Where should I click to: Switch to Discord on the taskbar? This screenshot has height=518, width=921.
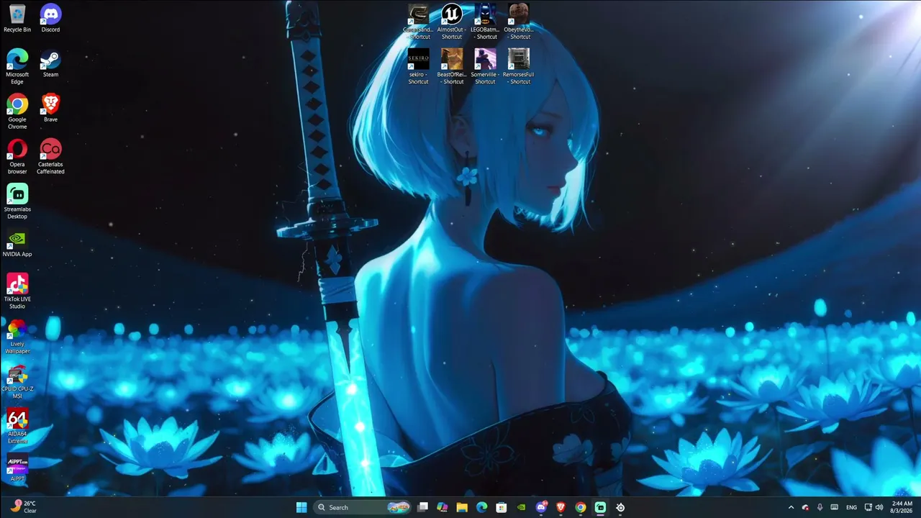[541, 507]
